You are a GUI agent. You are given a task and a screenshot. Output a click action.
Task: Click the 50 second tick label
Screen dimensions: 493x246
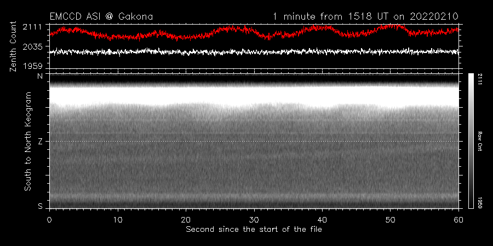pos(391,219)
